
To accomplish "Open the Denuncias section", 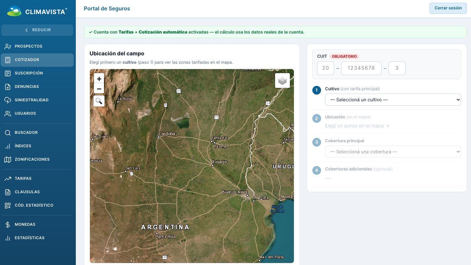I will [37, 87].
